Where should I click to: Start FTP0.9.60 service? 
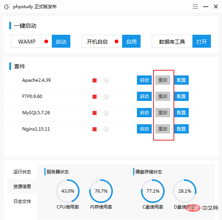(144, 97)
